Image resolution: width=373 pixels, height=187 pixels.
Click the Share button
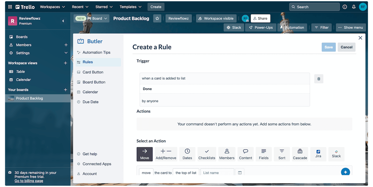click(x=261, y=18)
